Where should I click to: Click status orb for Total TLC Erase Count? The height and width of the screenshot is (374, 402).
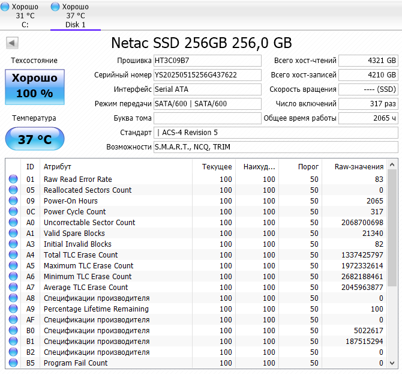click(x=14, y=255)
